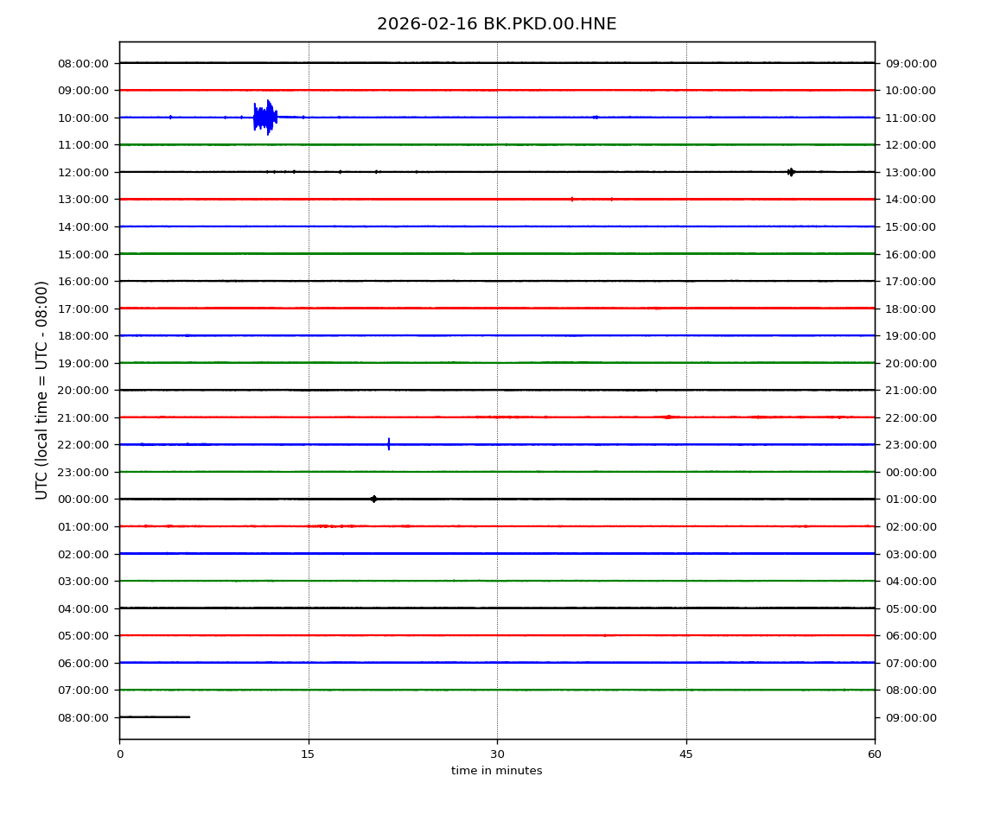
Task: Click the blue vertical spike on the 22:00:00 trace
Action: (x=389, y=444)
